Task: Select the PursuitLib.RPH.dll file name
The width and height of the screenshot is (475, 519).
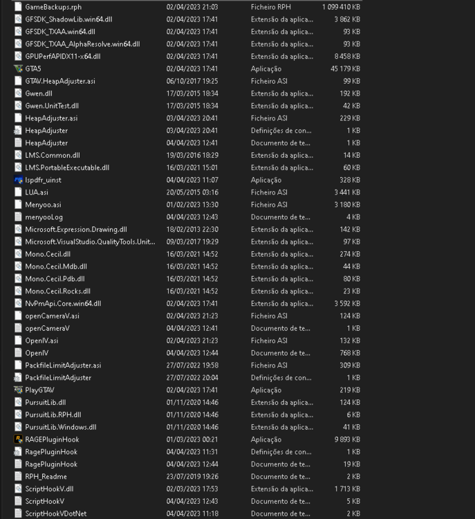Action: pyautogui.click(x=53, y=415)
